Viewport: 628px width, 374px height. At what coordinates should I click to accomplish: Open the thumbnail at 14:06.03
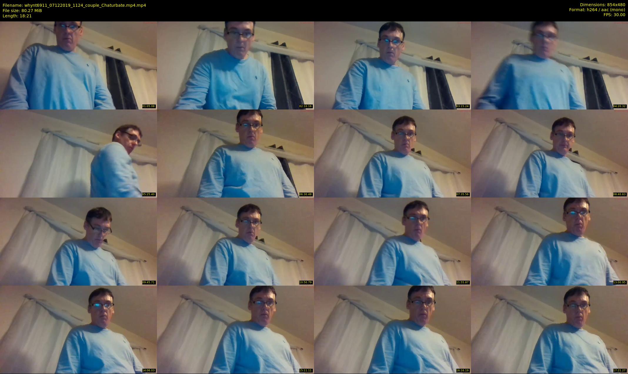click(x=78, y=329)
